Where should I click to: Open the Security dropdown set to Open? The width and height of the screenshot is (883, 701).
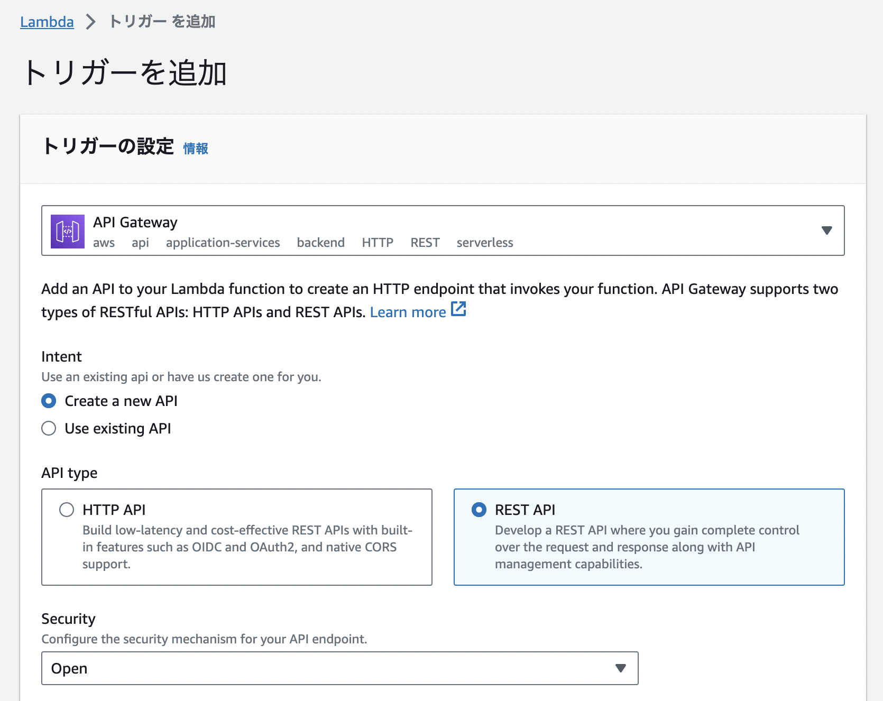click(x=340, y=668)
